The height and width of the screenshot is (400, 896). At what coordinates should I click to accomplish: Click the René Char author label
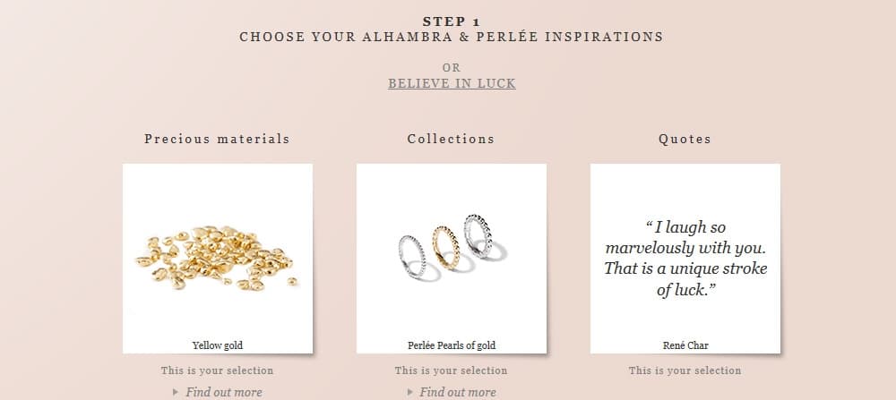pos(685,345)
